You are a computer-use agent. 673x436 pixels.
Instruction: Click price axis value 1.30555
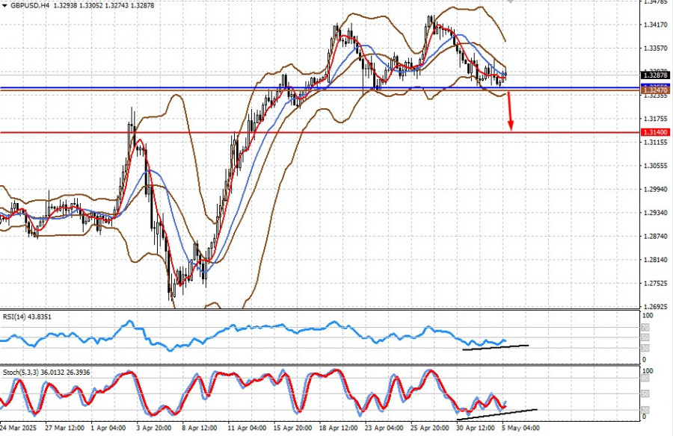coord(655,166)
